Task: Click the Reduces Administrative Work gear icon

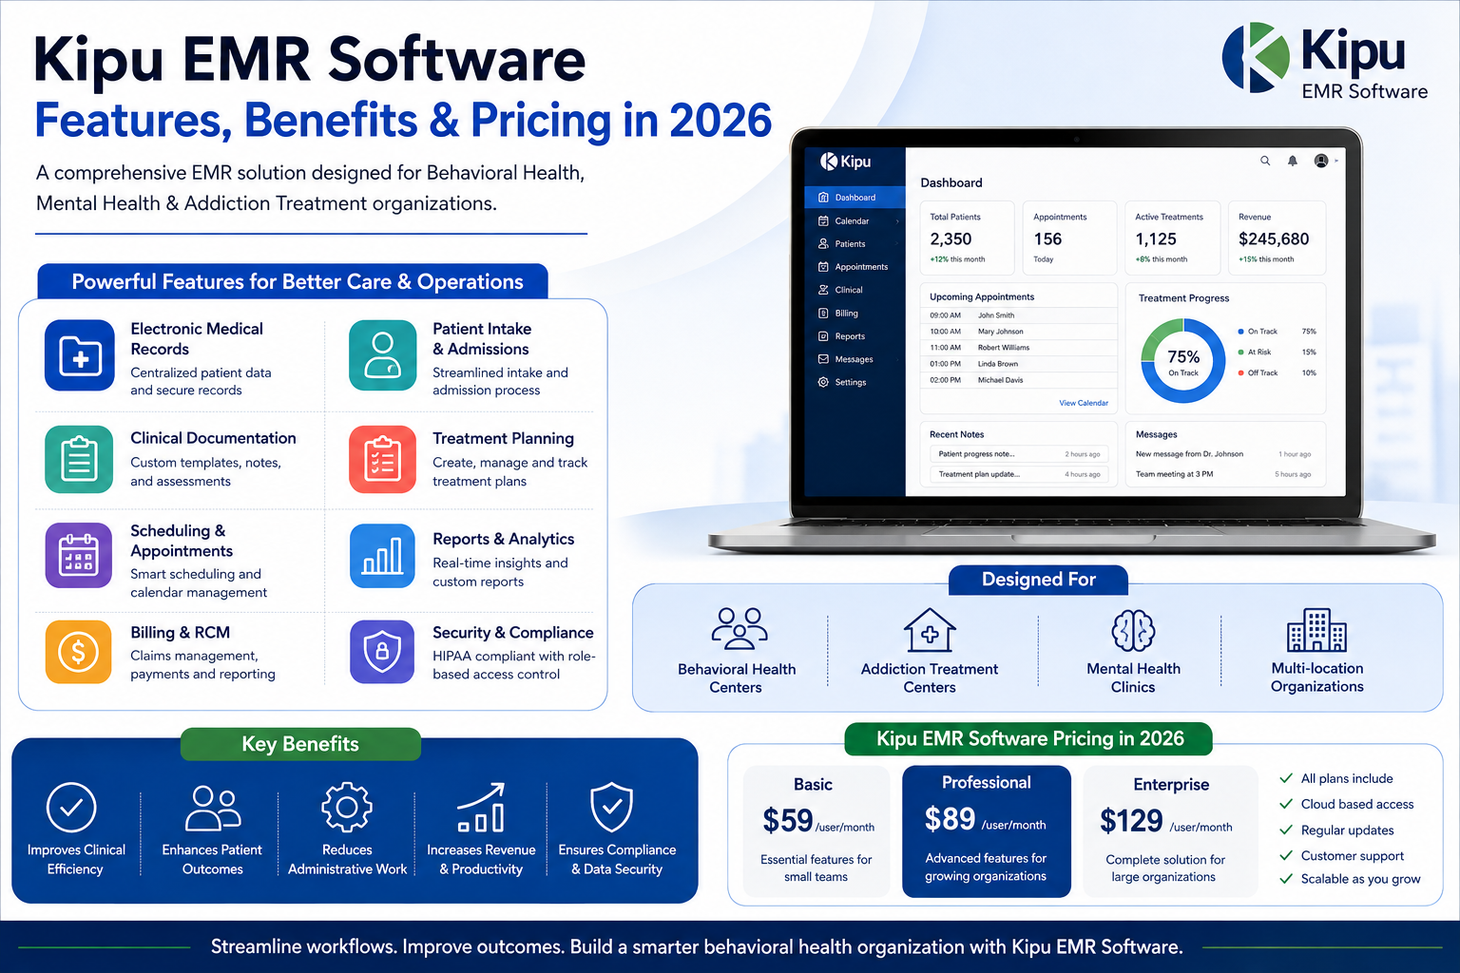Action: [x=347, y=808]
